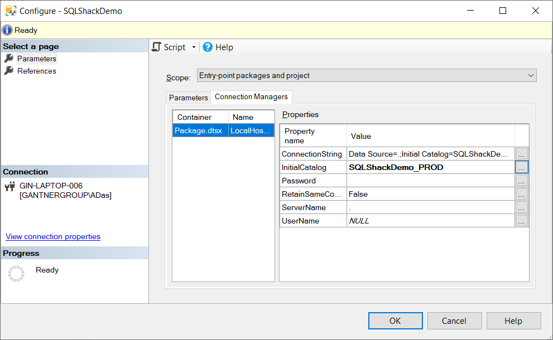Viewport: 553px width, 340px height.
Task: Click the Value column header
Action: click(x=431, y=135)
